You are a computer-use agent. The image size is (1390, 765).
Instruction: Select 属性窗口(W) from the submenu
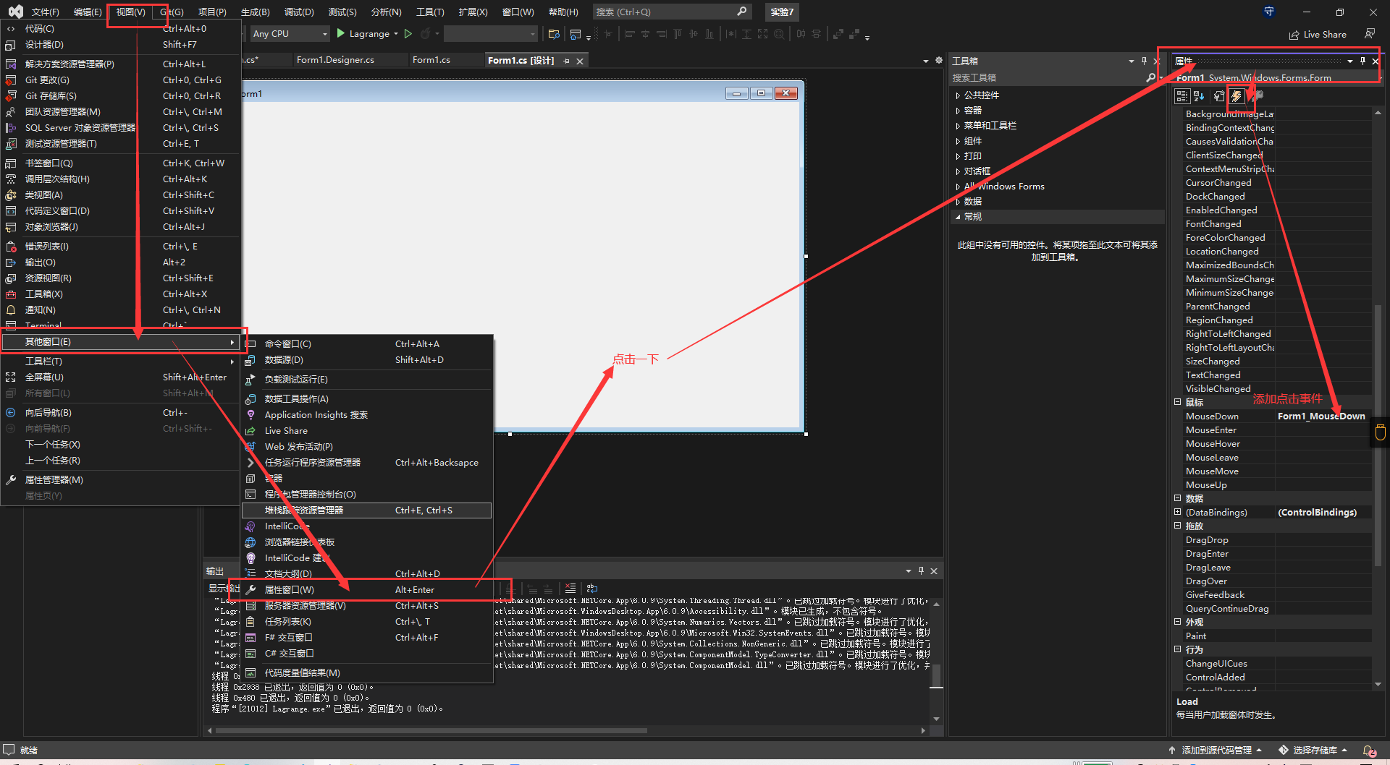click(x=290, y=590)
